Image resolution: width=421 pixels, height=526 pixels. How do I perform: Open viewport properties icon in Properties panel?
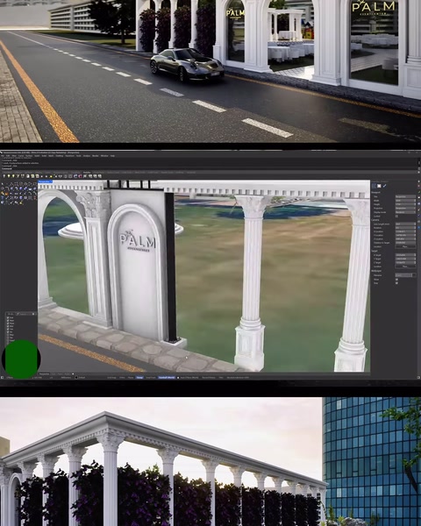coord(374,186)
